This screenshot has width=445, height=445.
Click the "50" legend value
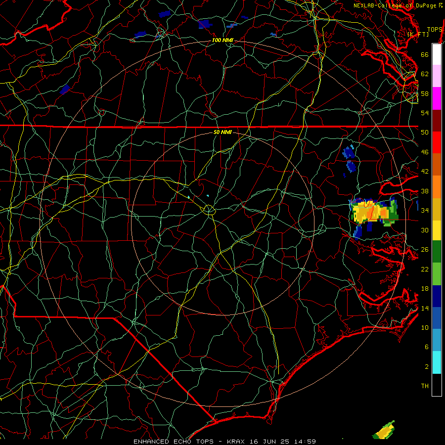click(x=425, y=132)
